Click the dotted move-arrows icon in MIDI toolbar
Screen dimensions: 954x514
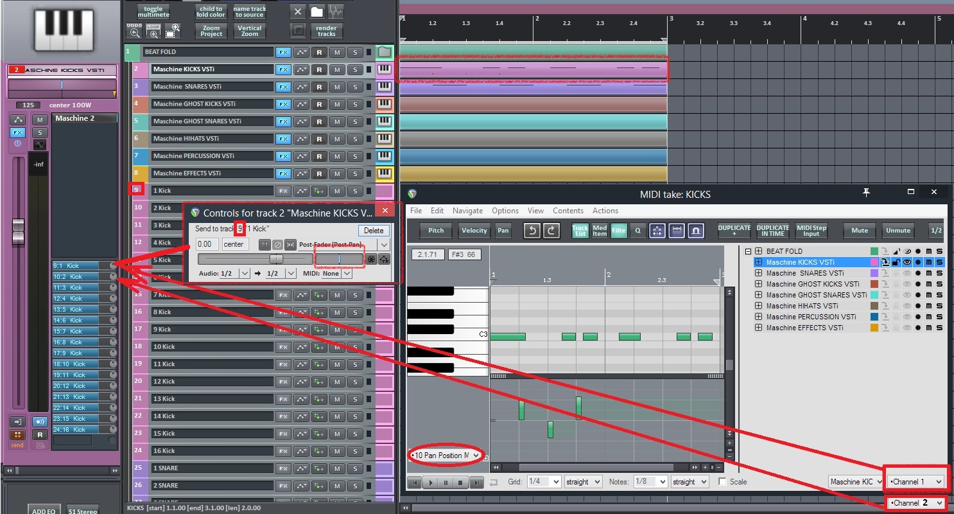(x=657, y=231)
